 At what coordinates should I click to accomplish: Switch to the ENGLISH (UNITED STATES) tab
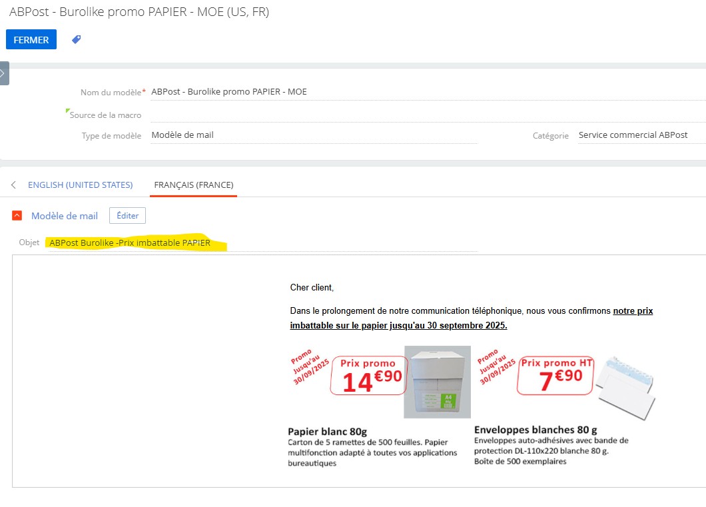click(x=80, y=185)
